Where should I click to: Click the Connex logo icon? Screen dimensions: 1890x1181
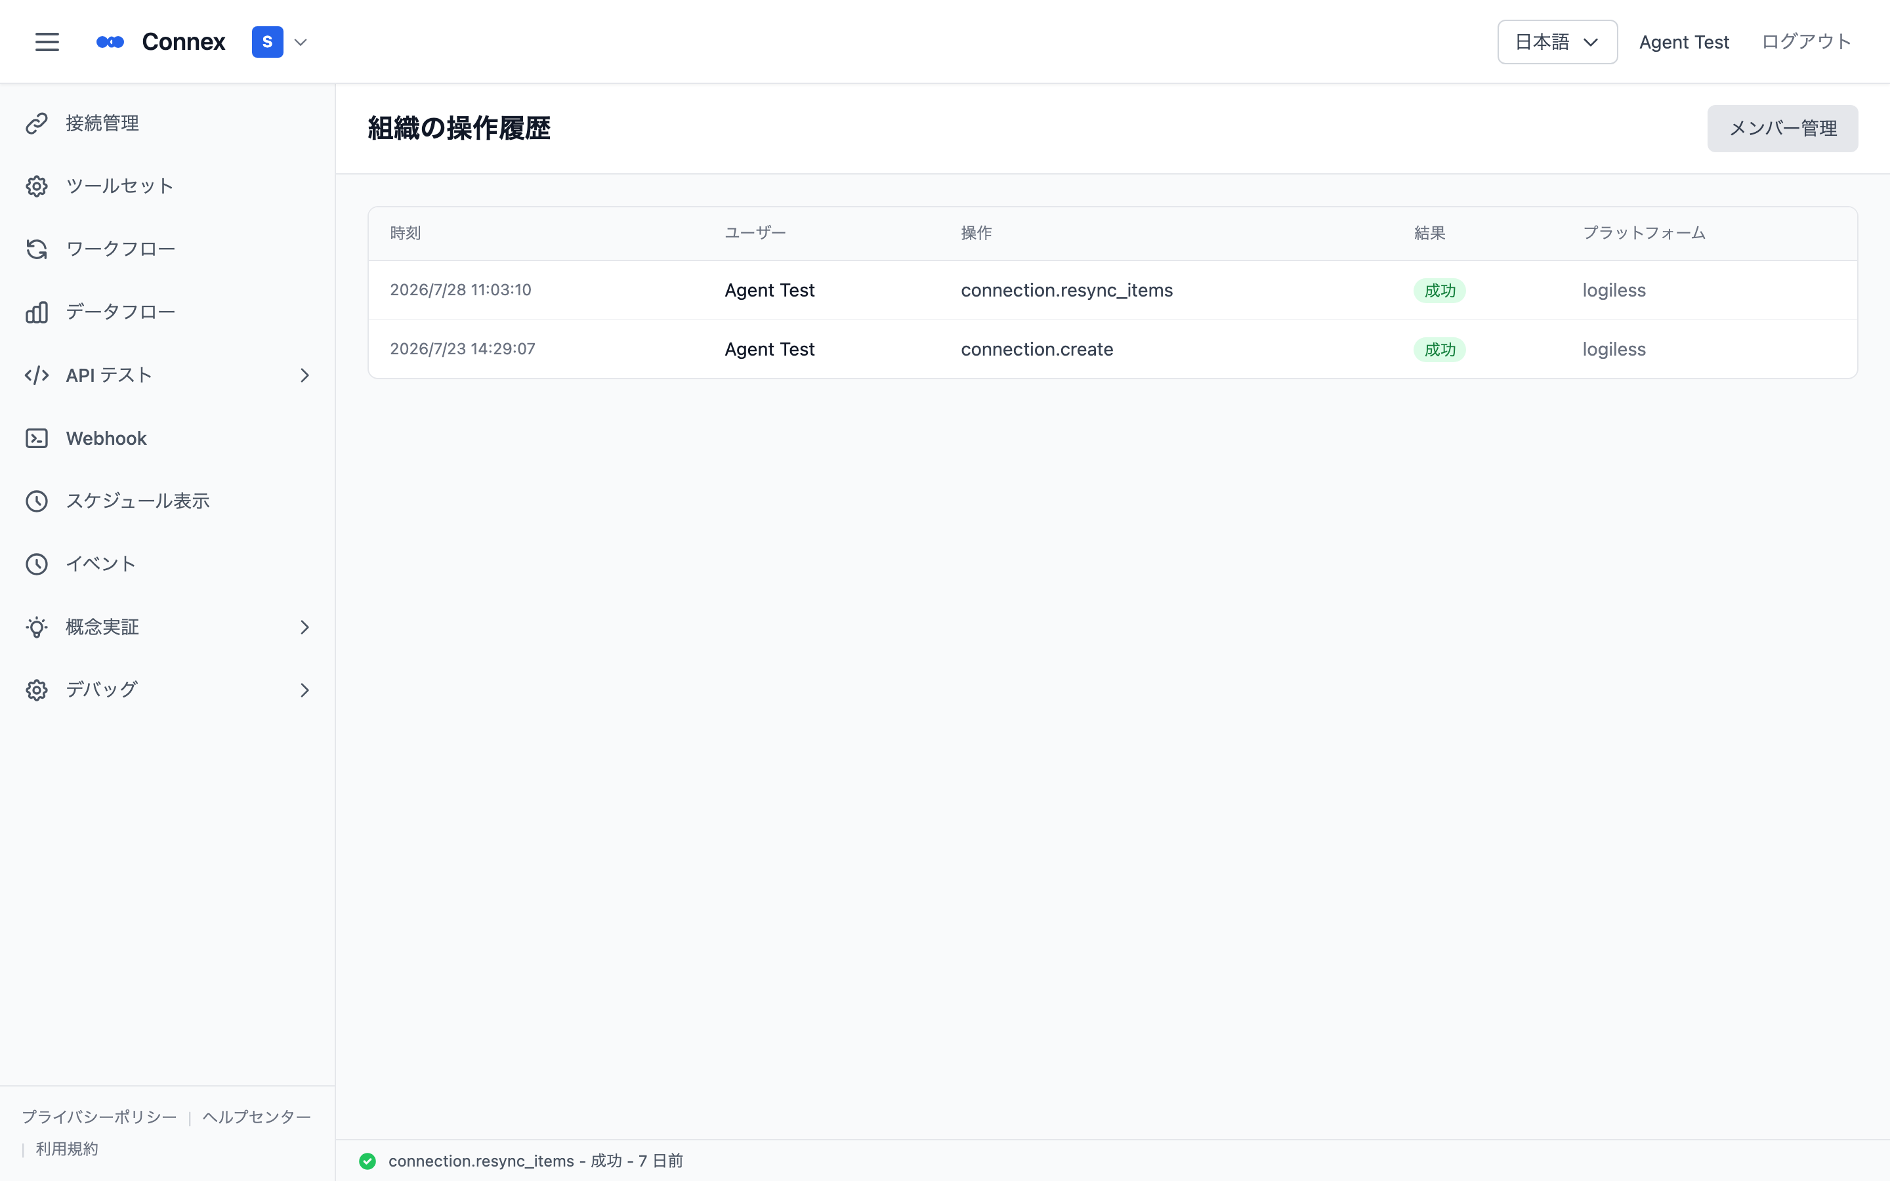tap(110, 42)
